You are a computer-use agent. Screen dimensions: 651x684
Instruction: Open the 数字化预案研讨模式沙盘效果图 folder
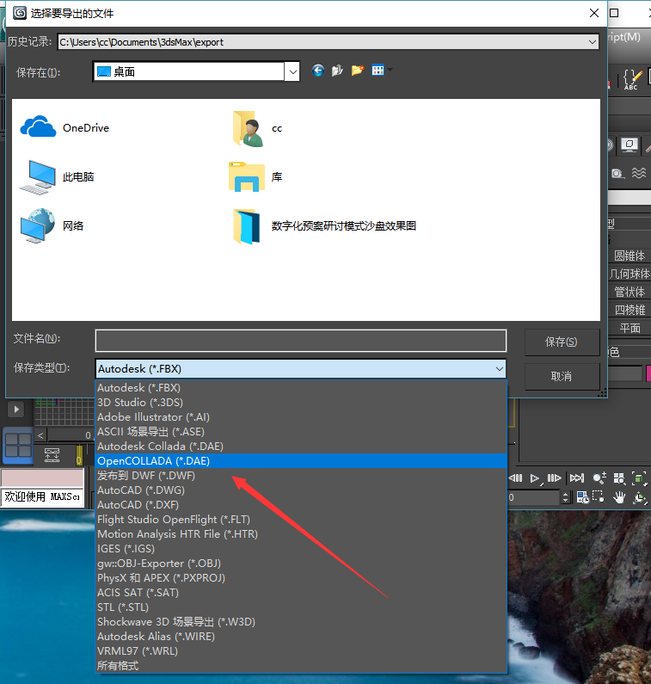(x=324, y=226)
